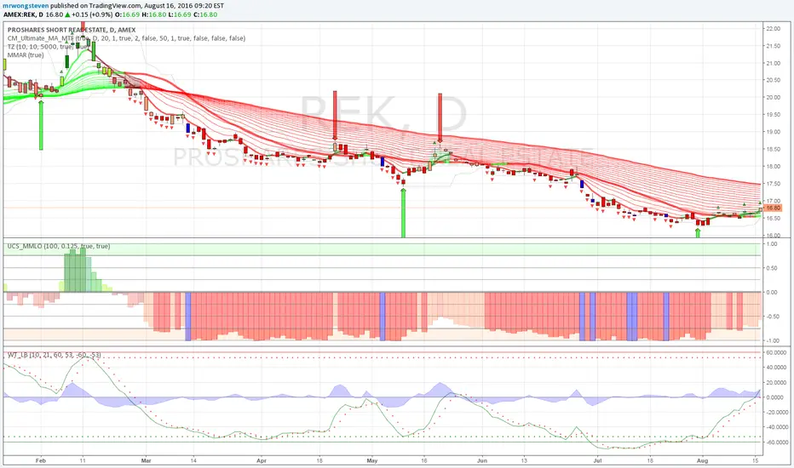
Task: Open the mrwongsteven author link
Action: pyautogui.click(x=26, y=6)
